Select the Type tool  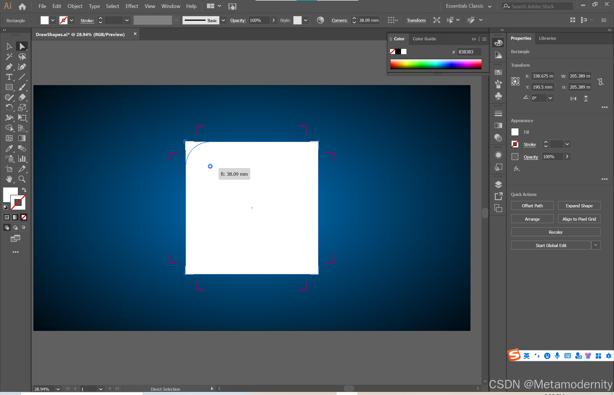tap(9, 77)
